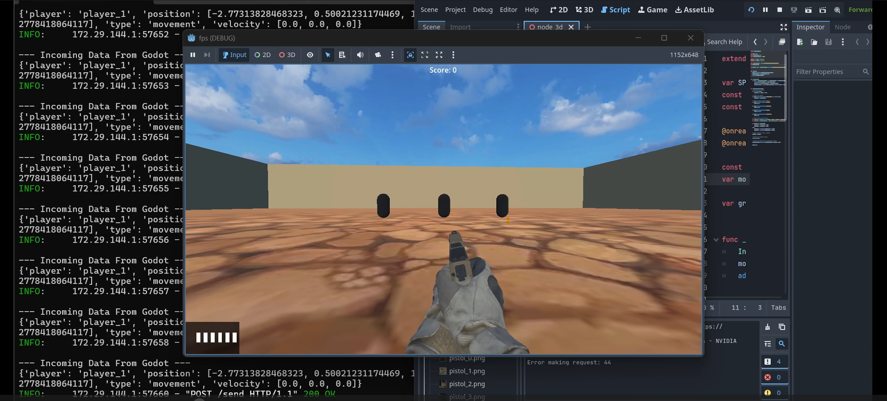887x401 pixels.
Task: Go to next script with right chevron
Action: click(766, 42)
